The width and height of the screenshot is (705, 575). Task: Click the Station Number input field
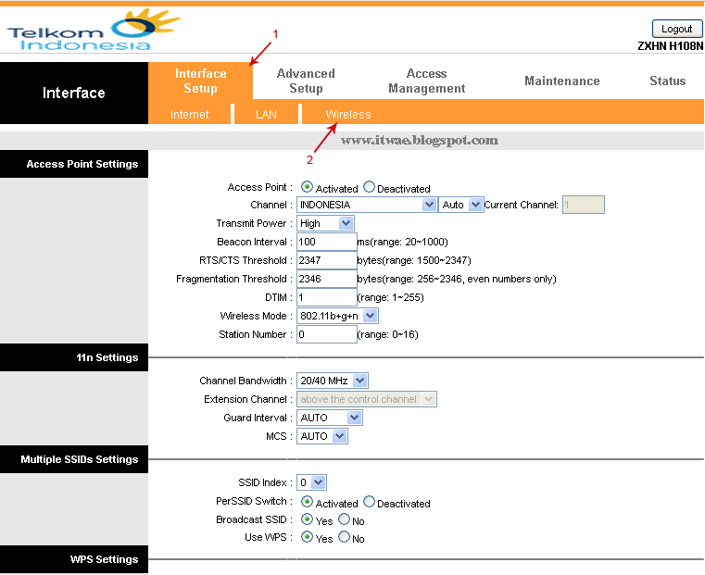point(327,334)
